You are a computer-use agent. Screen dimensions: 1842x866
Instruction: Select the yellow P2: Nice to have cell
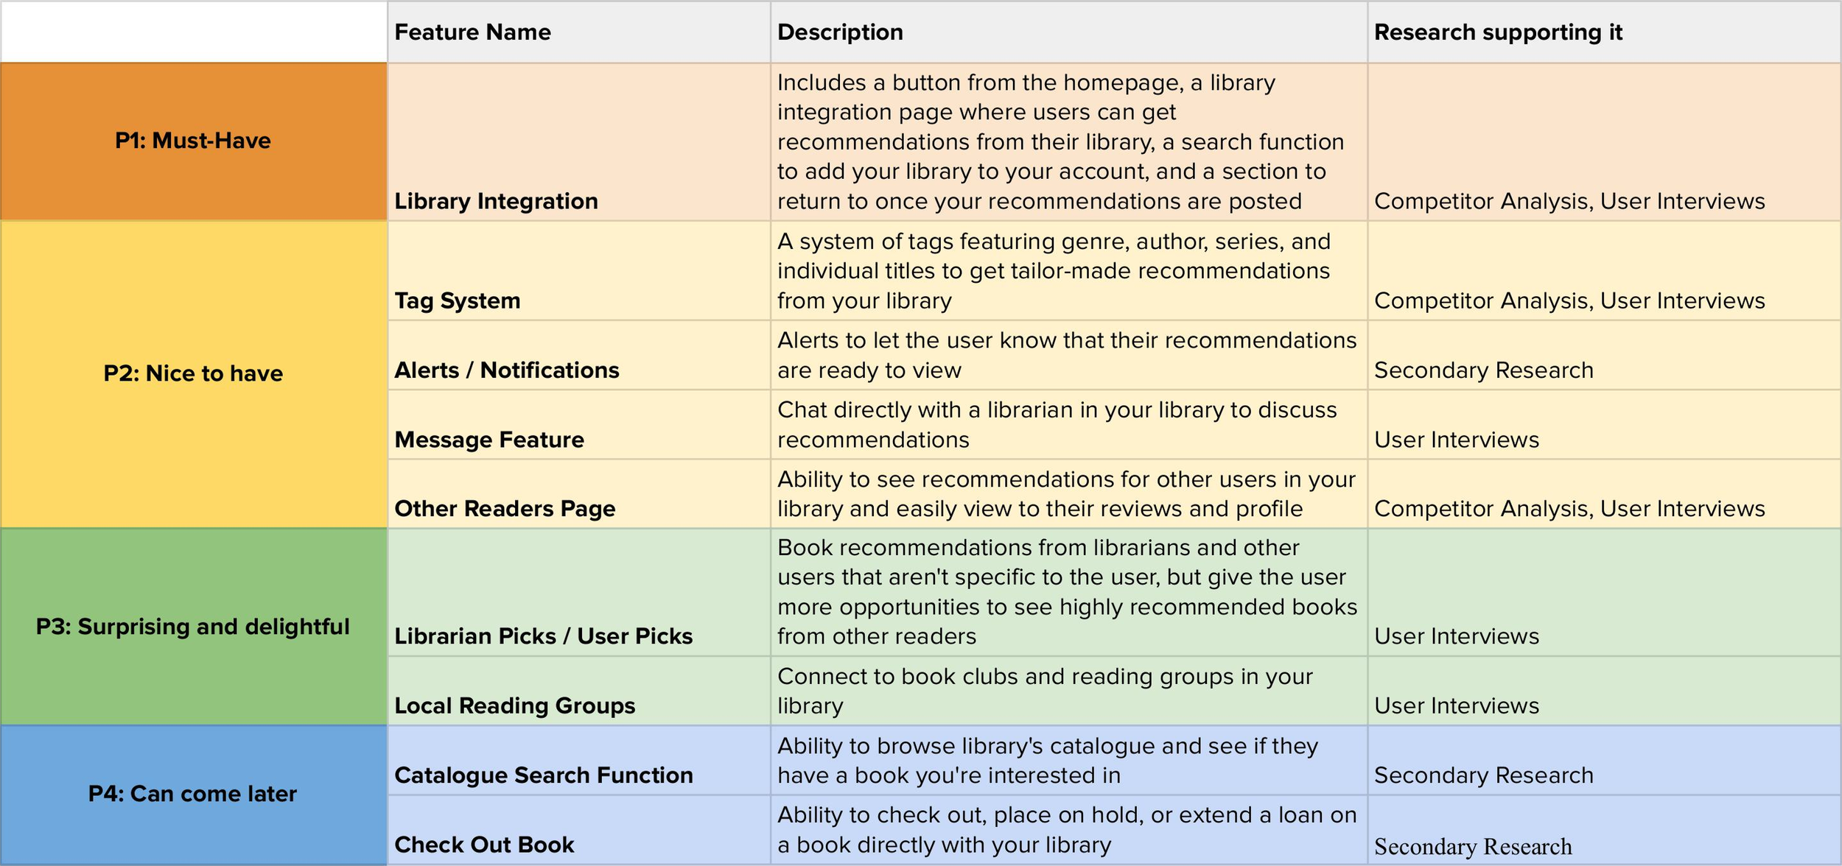(193, 373)
